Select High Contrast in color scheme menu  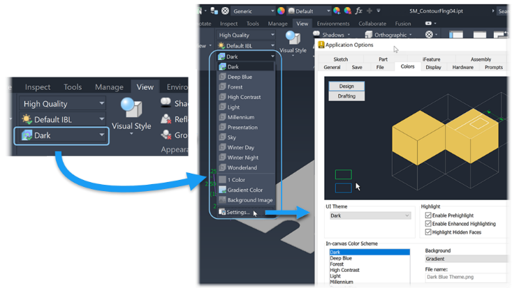point(246,97)
